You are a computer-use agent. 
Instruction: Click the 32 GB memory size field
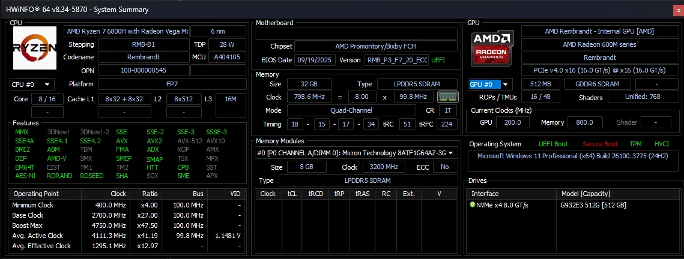coord(309,84)
